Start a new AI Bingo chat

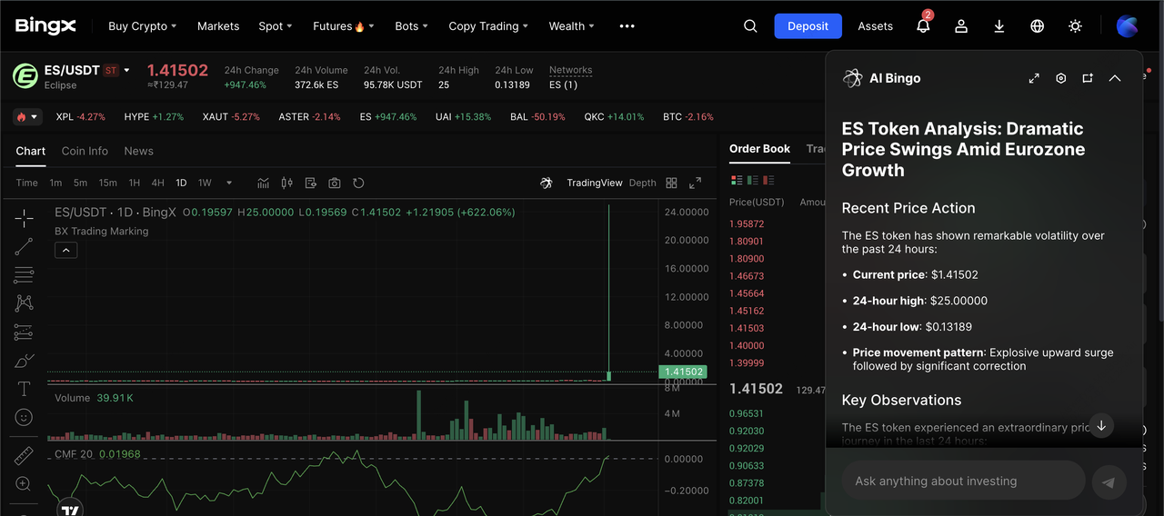point(1088,78)
